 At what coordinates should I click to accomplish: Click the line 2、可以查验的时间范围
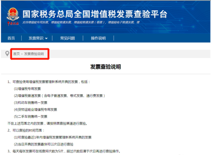(26, 130)
